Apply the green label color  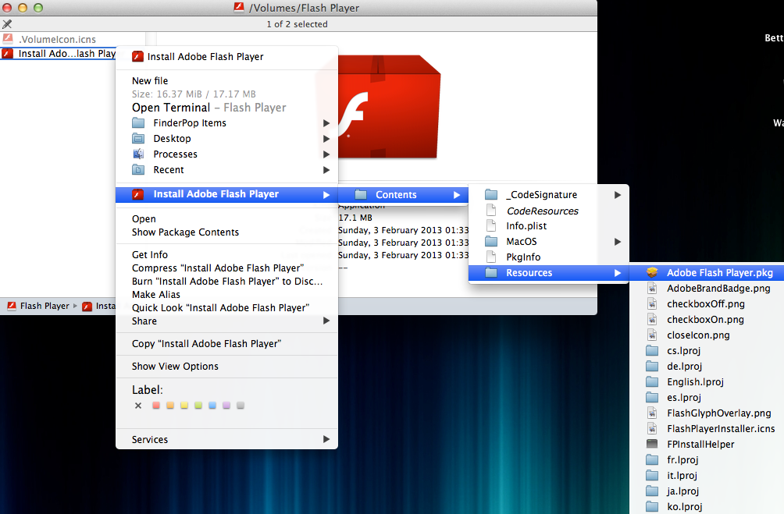coord(198,406)
